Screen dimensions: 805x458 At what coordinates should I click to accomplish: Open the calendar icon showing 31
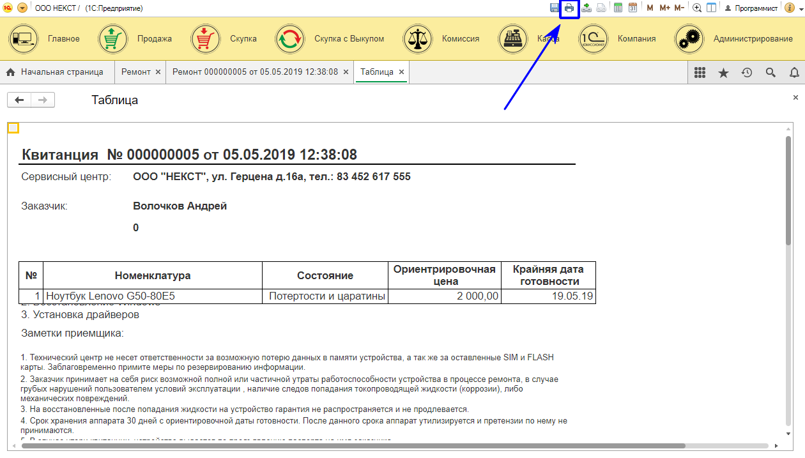coord(632,8)
